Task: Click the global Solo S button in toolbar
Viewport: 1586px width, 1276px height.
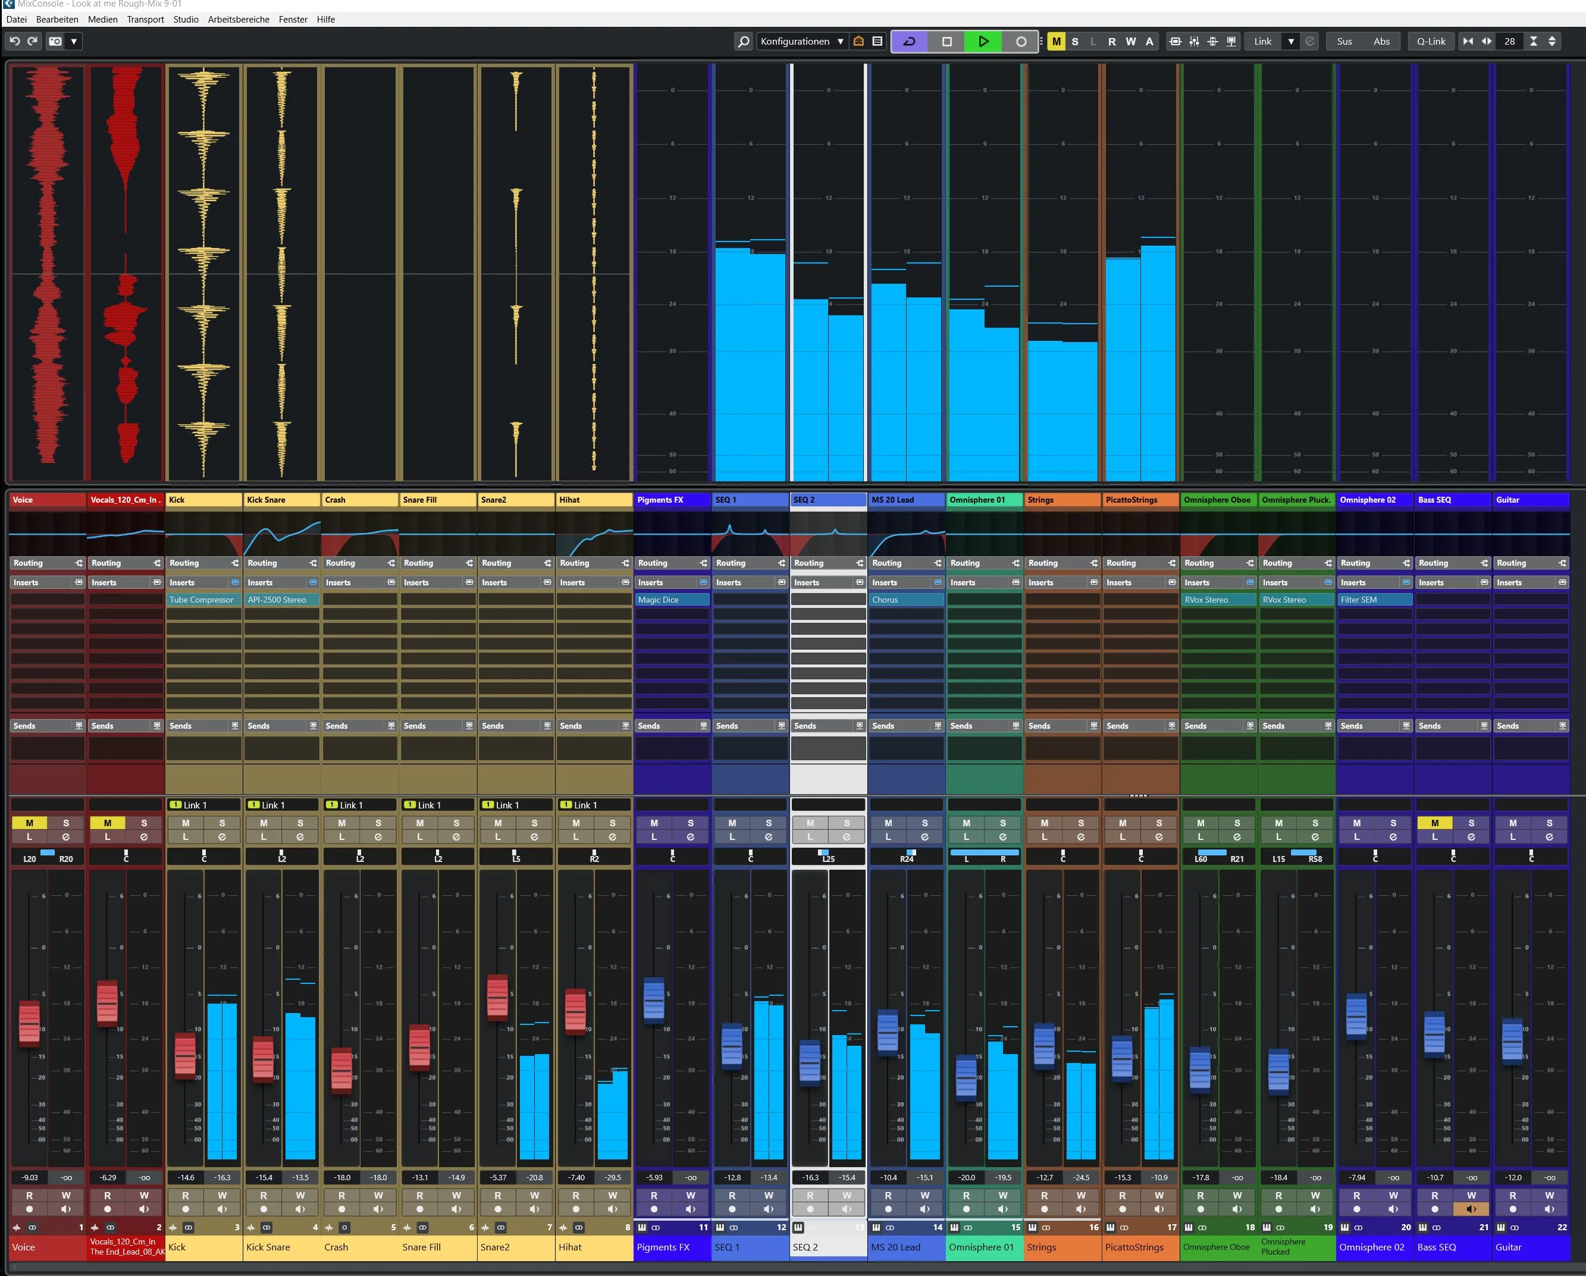Action: pyautogui.click(x=1075, y=41)
